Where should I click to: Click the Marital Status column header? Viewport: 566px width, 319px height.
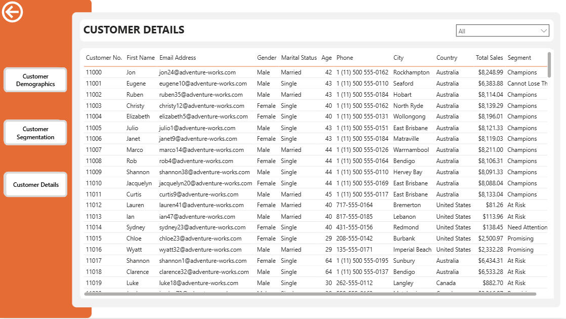(298, 58)
